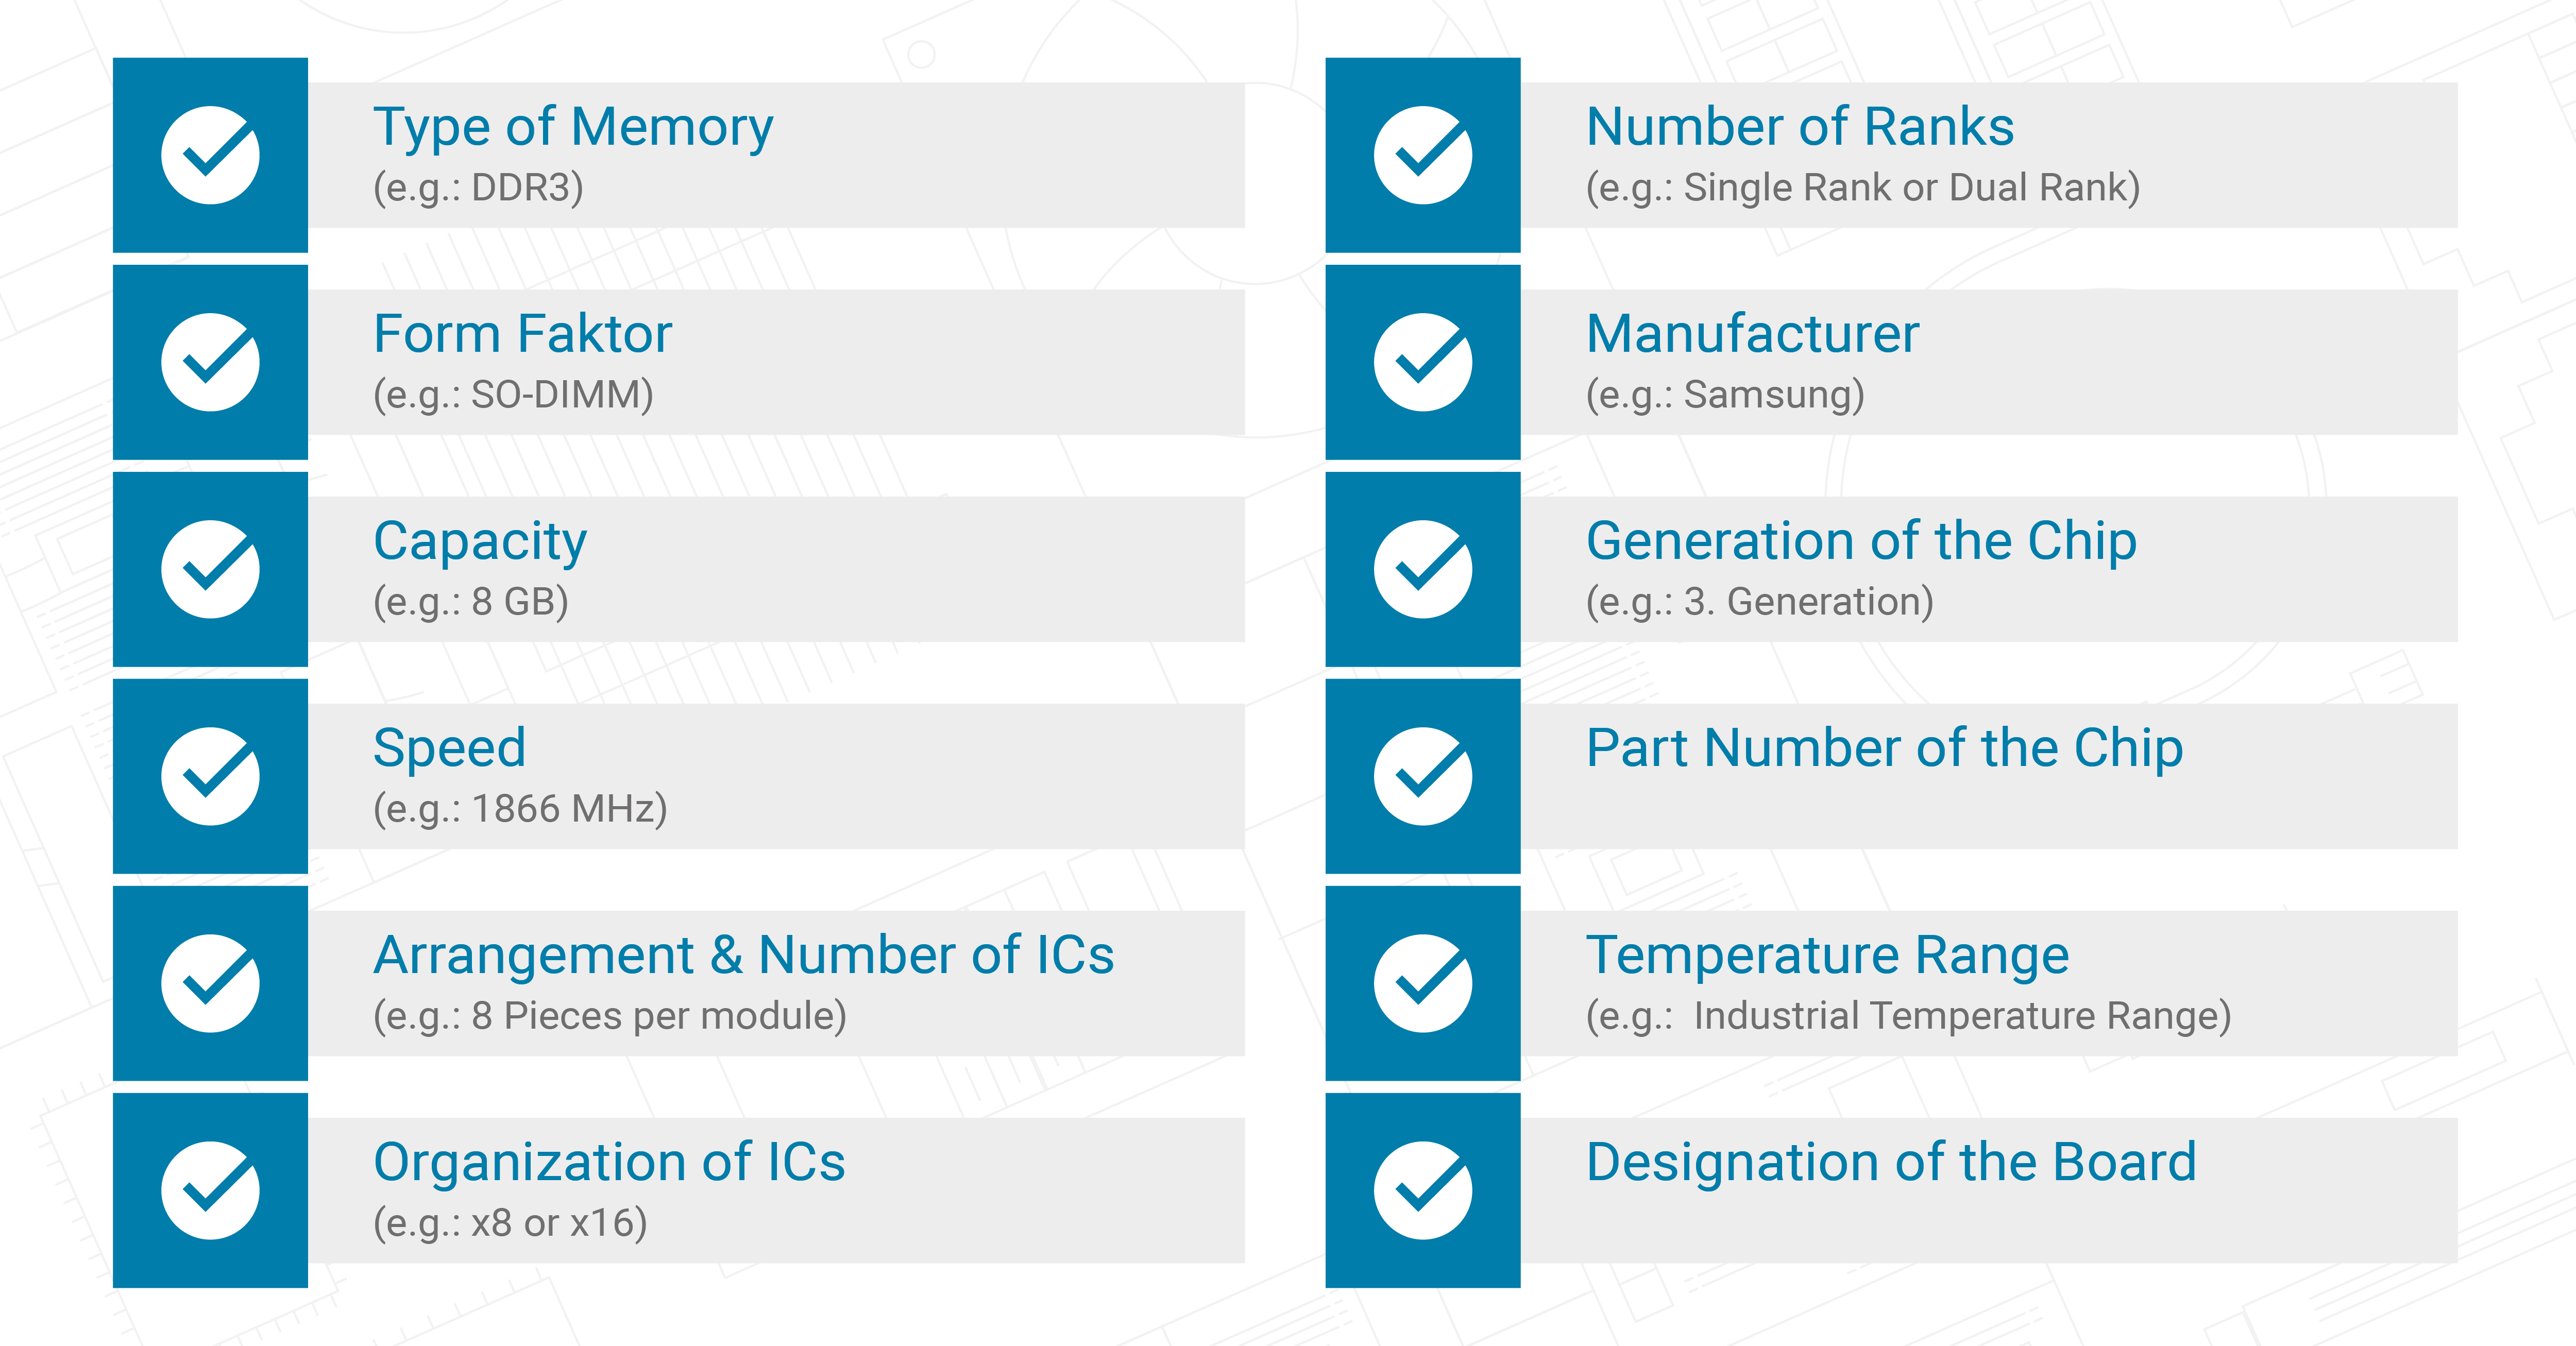This screenshot has width=2576, height=1346.
Task: Click the checkmark icon beside Number of Ranks
Action: point(1422,155)
